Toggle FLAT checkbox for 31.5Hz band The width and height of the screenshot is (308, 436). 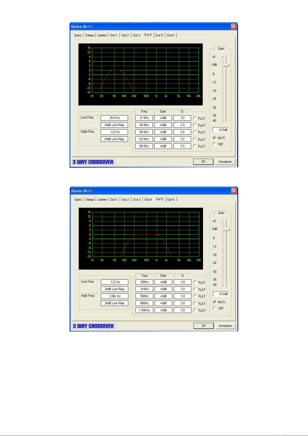(x=195, y=118)
